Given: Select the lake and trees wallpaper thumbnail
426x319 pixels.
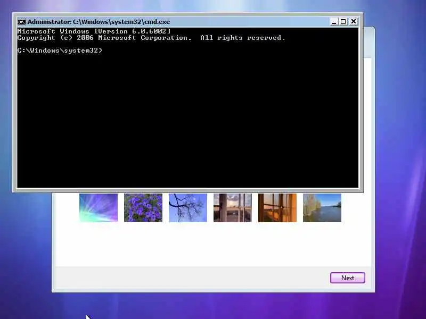Looking at the screenshot, I should coord(322,208).
